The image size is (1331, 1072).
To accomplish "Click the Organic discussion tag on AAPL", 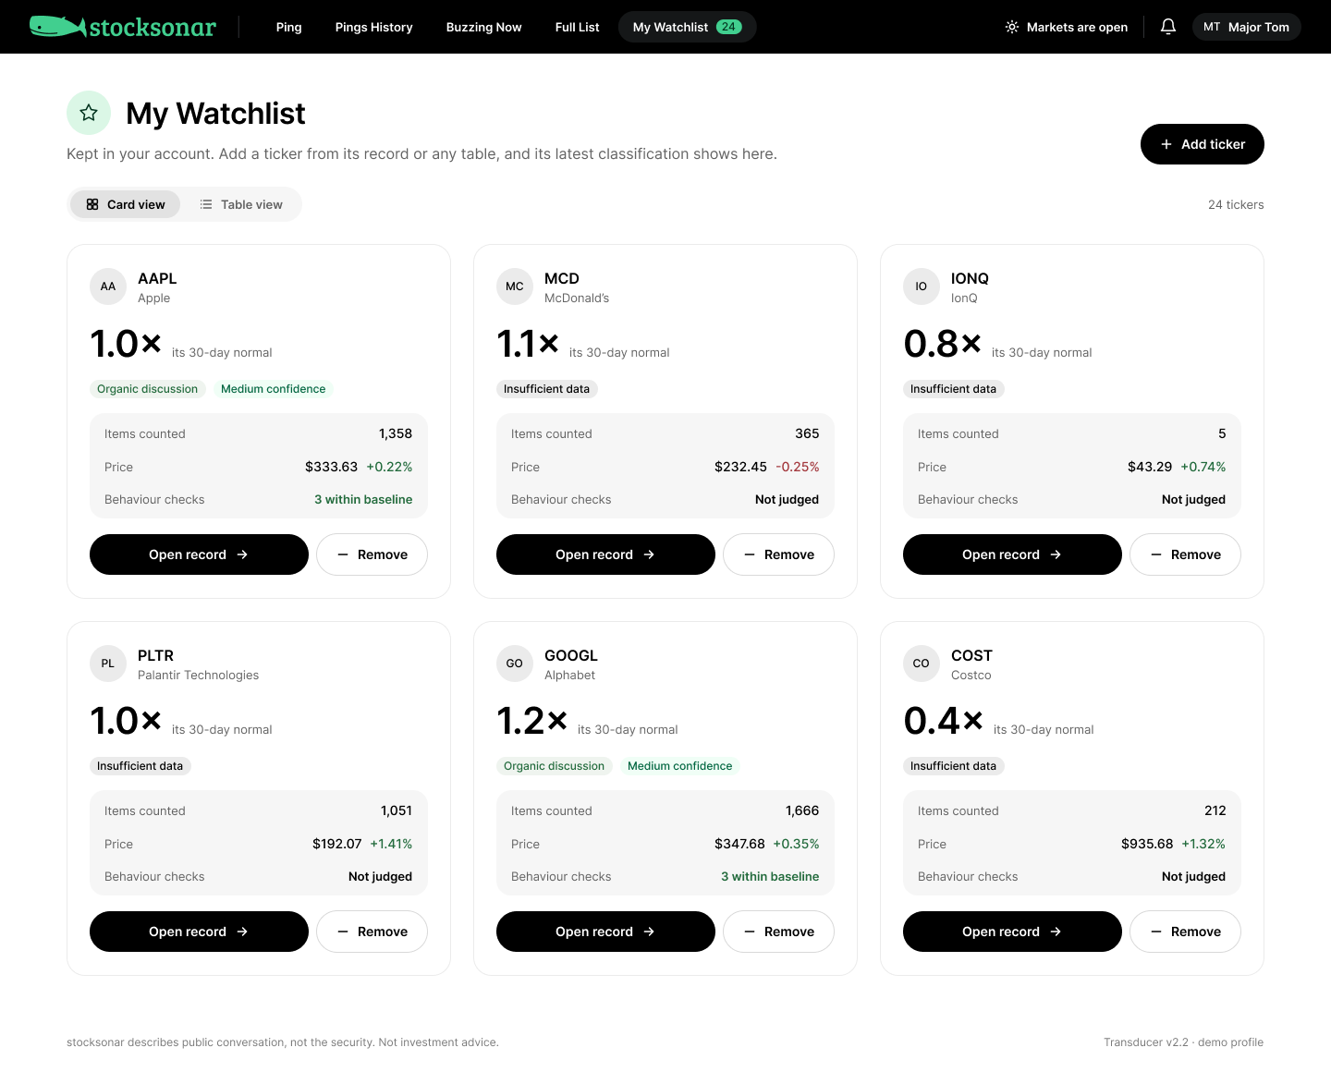I will 148,389.
